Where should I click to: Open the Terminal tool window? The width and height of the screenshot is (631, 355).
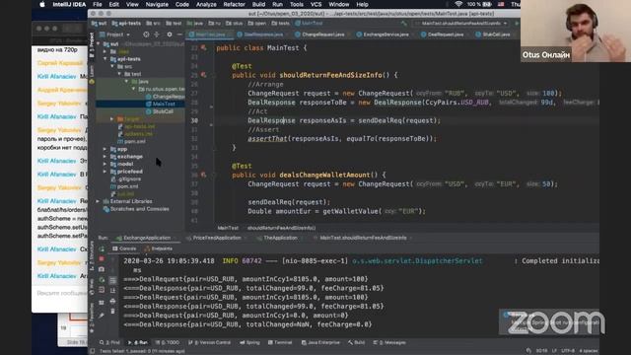click(280, 343)
